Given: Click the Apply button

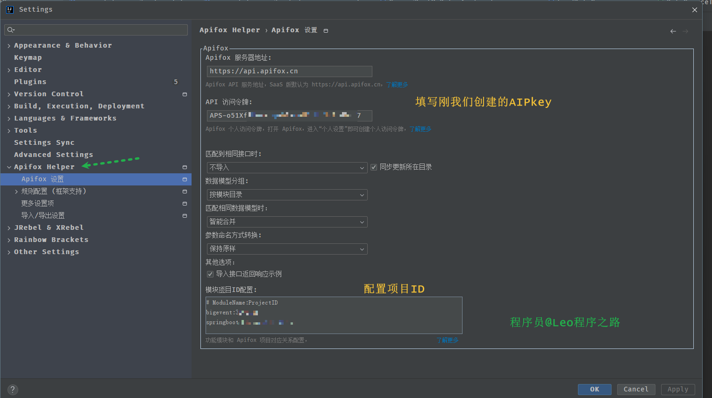Looking at the screenshot, I should pyautogui.click(x=678, y=390).
